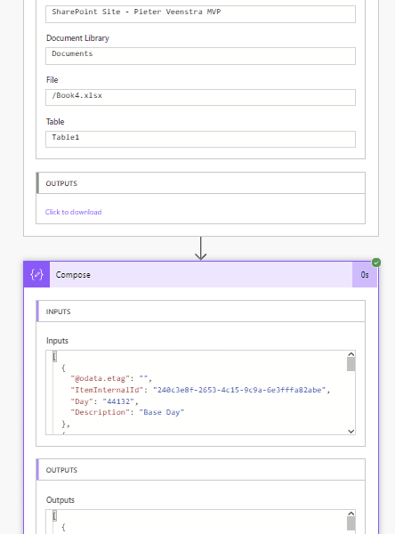Click the Inputs box scrollbar thumb
The image size is (395, 534).
pos(351,364)
